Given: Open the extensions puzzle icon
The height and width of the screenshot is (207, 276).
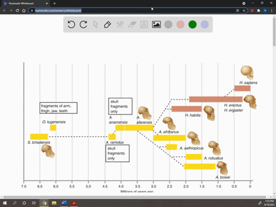Looking at the screenshot, I should [x=258, y=10].
